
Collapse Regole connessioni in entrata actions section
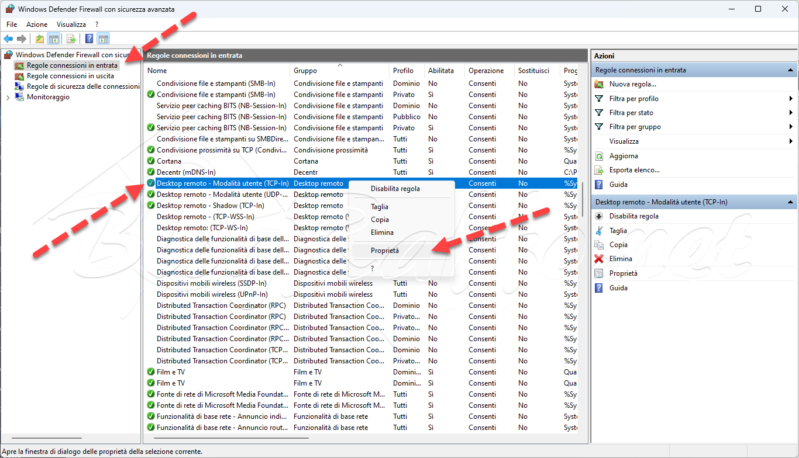pos(790,70)
